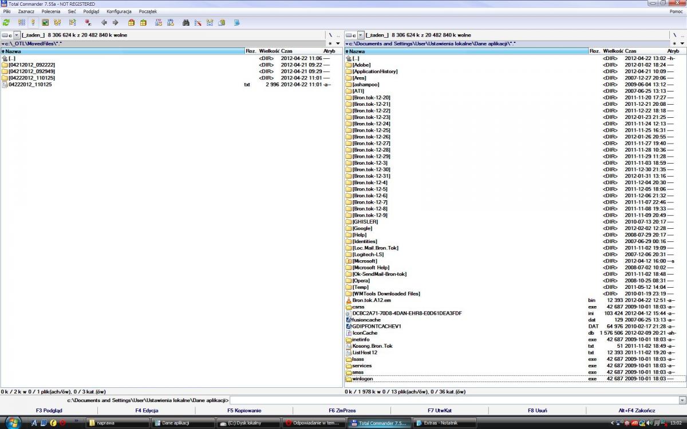
Task: Click the command line input field
Action: pos(453,400)
